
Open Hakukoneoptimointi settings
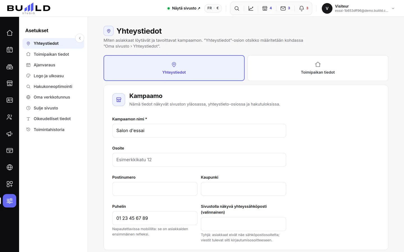(53, 87)
